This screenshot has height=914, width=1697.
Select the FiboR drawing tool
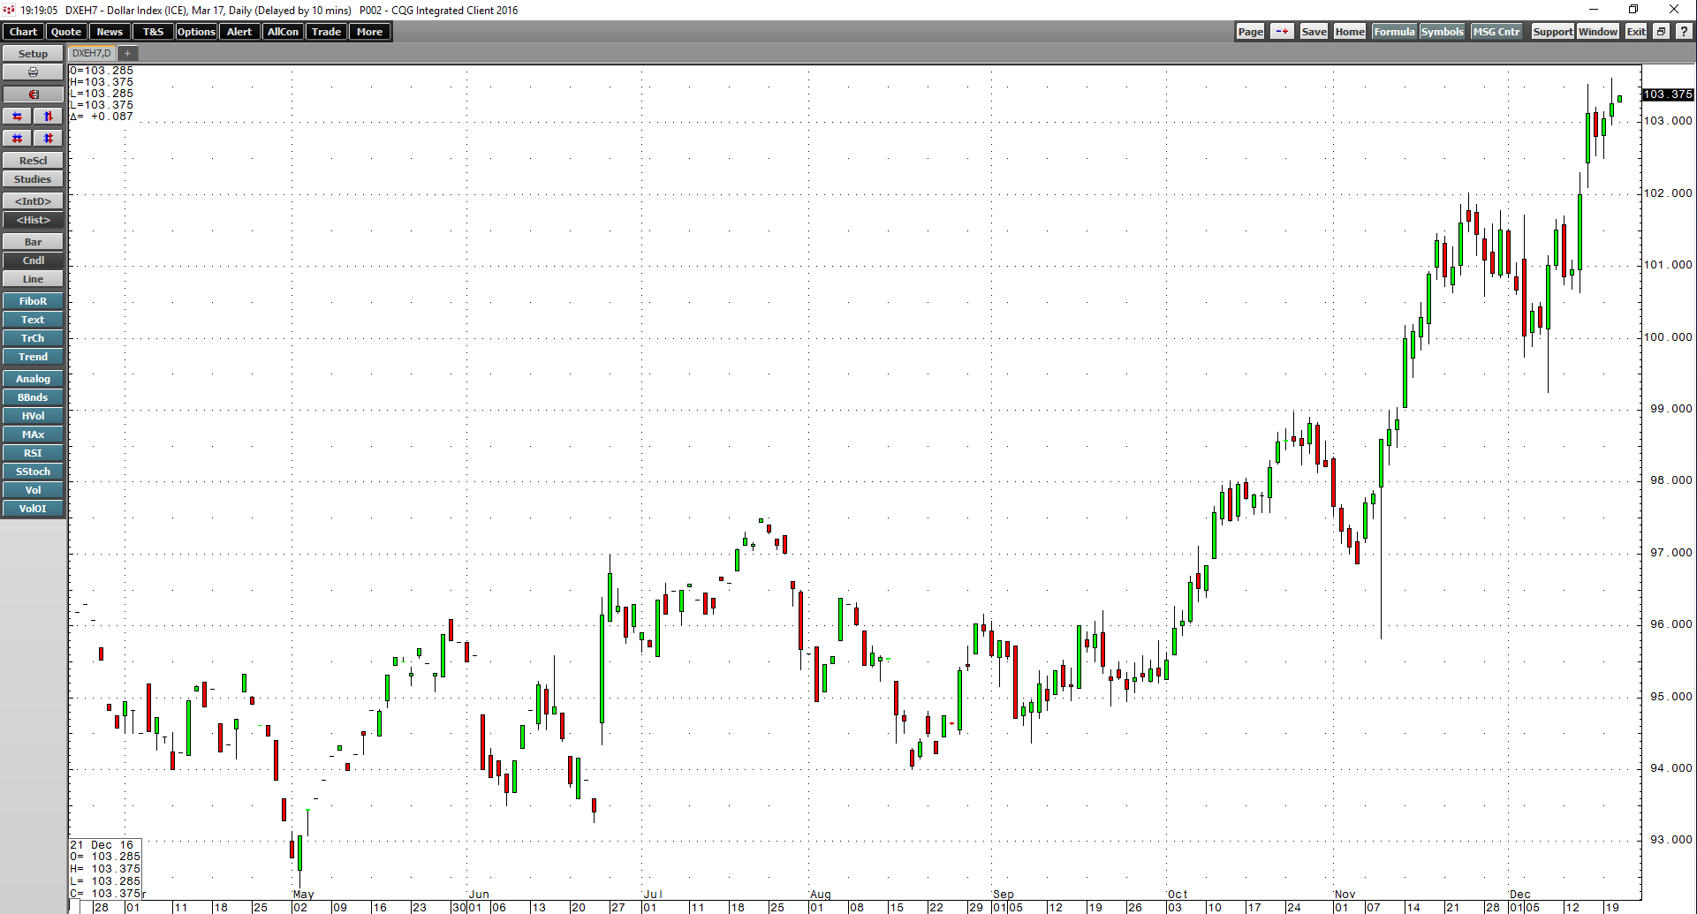pyautogui.click(x=33, y=301)
